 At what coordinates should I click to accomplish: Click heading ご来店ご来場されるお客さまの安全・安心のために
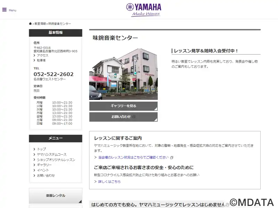[x=144, y=167]
